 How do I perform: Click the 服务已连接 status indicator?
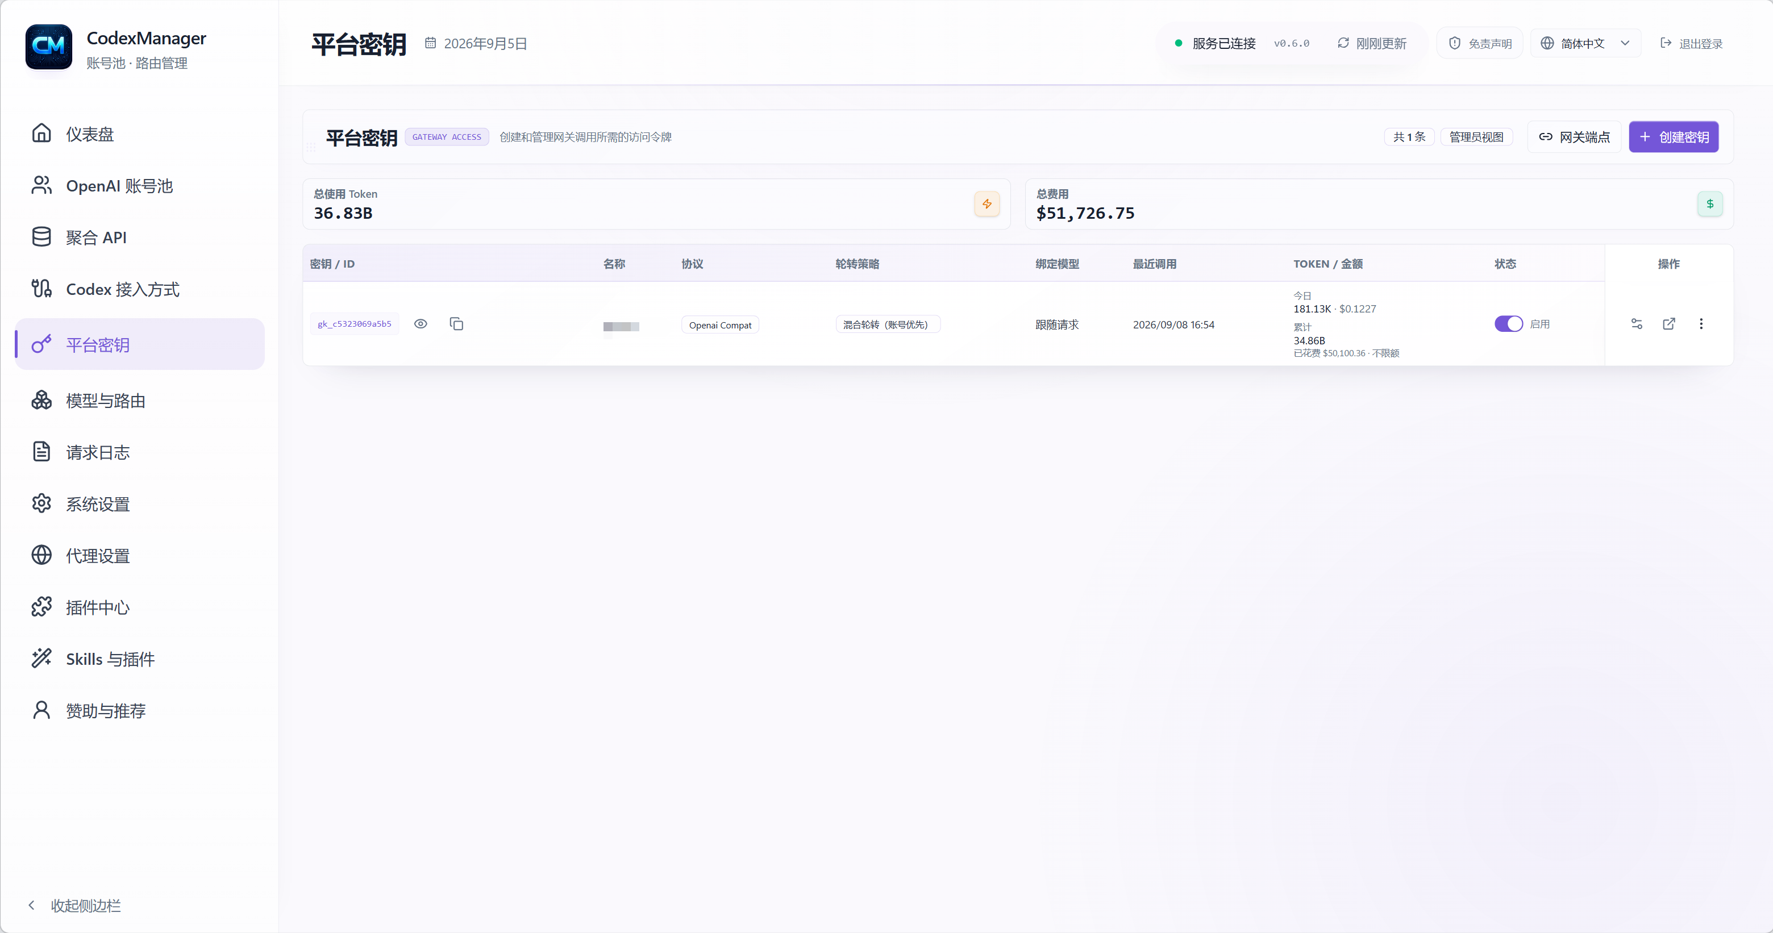1215,43
